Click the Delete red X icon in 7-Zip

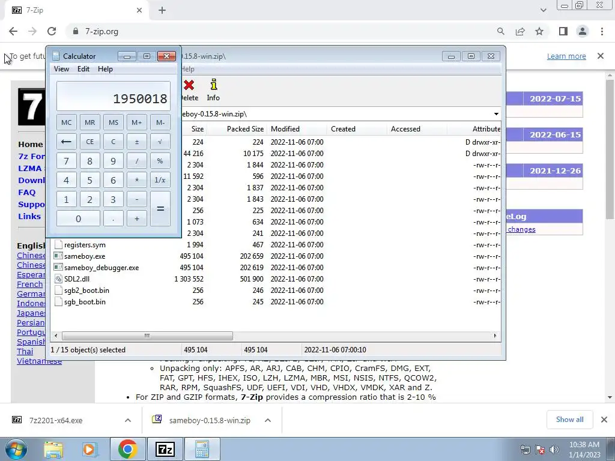(x=189, y=85)
